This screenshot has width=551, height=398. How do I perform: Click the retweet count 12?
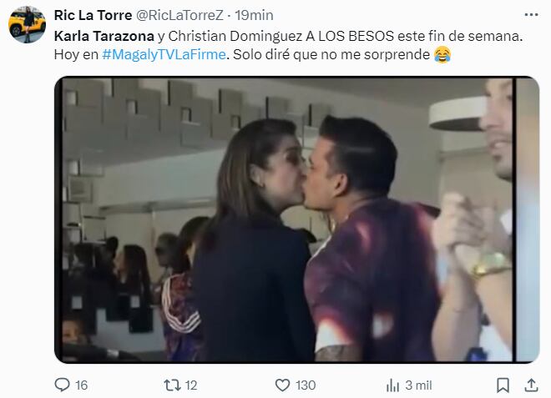click(191, 385)
